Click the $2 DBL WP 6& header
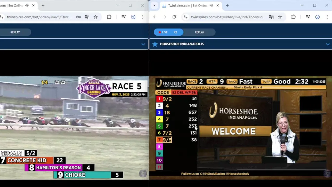 click(x=184, y=92)
